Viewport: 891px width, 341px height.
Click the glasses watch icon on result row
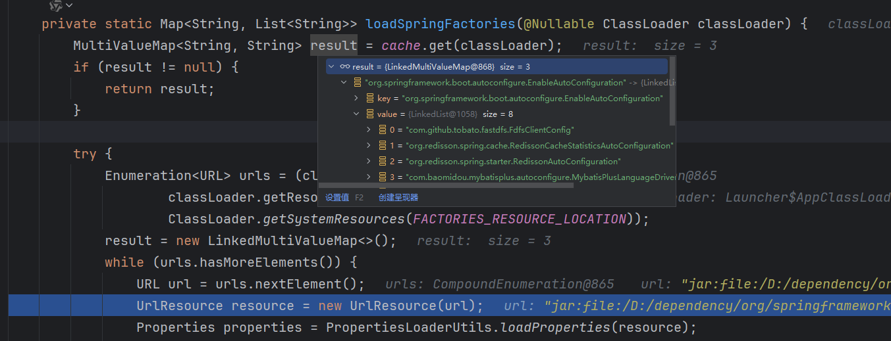click(344, 67)
